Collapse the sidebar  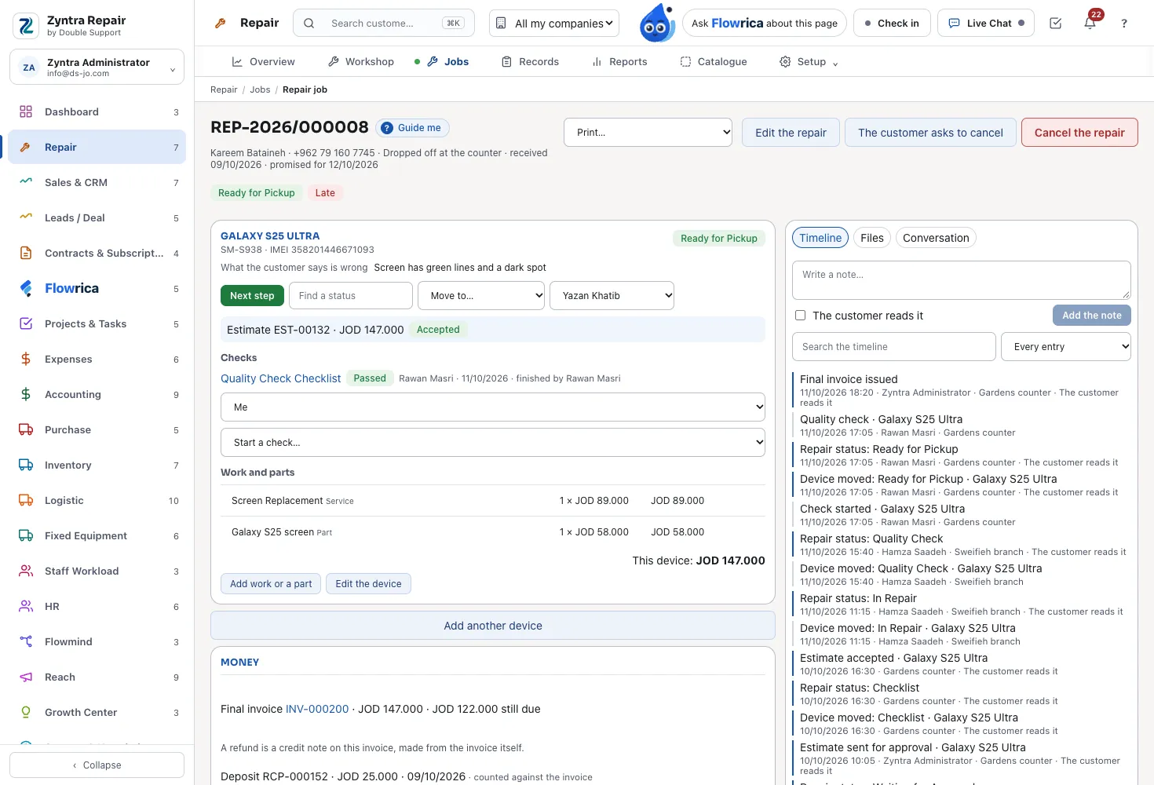pyautogui.click(x=97, y=765)
